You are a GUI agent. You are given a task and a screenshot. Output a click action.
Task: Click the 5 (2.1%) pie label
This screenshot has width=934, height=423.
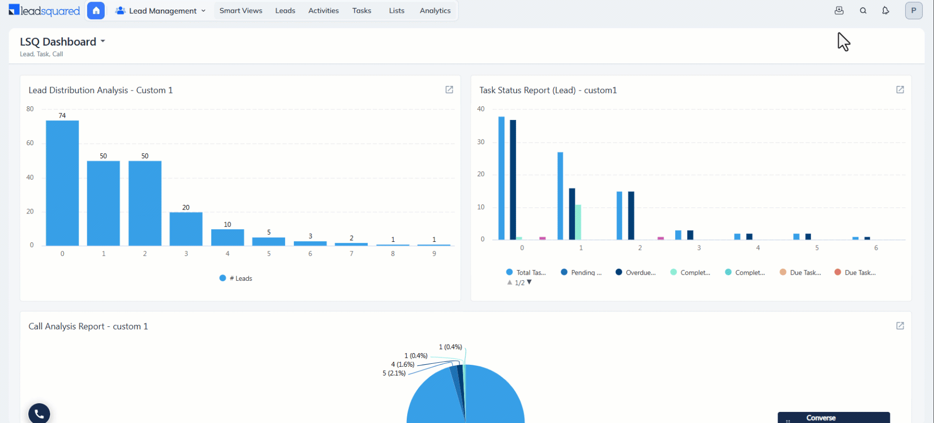394,373
